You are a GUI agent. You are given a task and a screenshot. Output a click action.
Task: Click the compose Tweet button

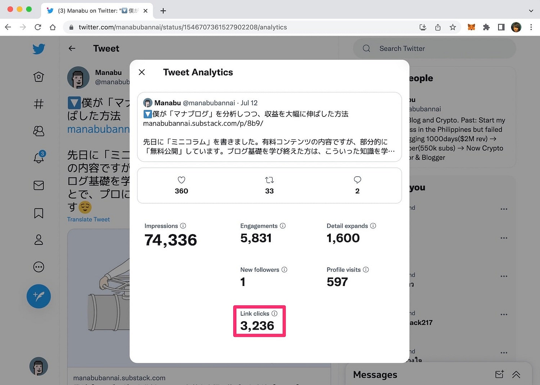tap(39, 296)
